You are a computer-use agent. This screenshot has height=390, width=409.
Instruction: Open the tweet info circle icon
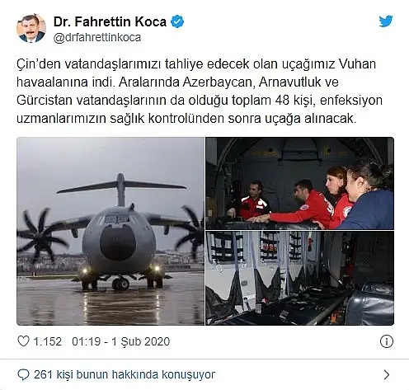[x=387, y=341]
